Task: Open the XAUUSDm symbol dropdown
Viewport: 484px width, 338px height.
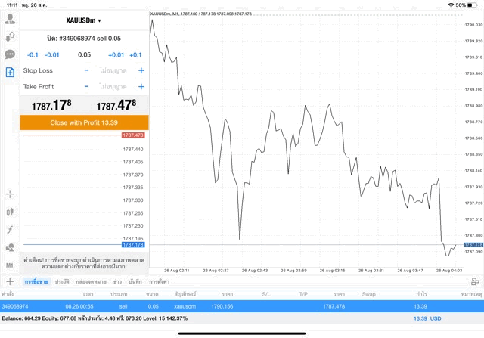Action: [x=84, y=20]
